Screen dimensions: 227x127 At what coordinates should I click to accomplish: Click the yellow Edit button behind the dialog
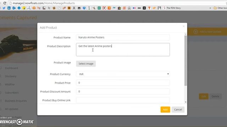point(204,96)
